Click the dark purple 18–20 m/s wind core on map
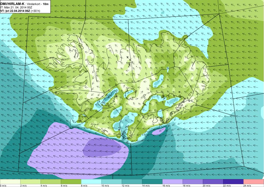The image size is (264, 187). 102,147
